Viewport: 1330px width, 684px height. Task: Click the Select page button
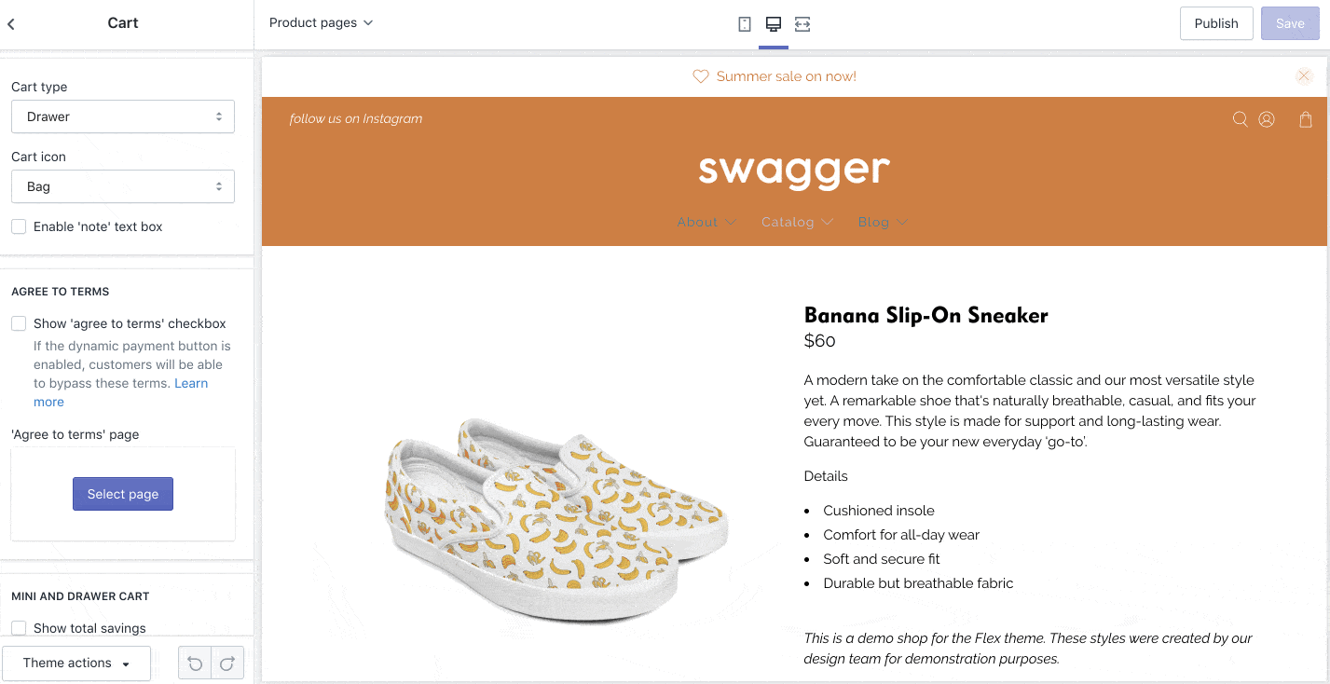pos(123,494)
